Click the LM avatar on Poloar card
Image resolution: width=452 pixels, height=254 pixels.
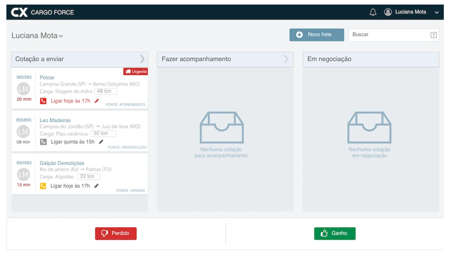(23, 89)
